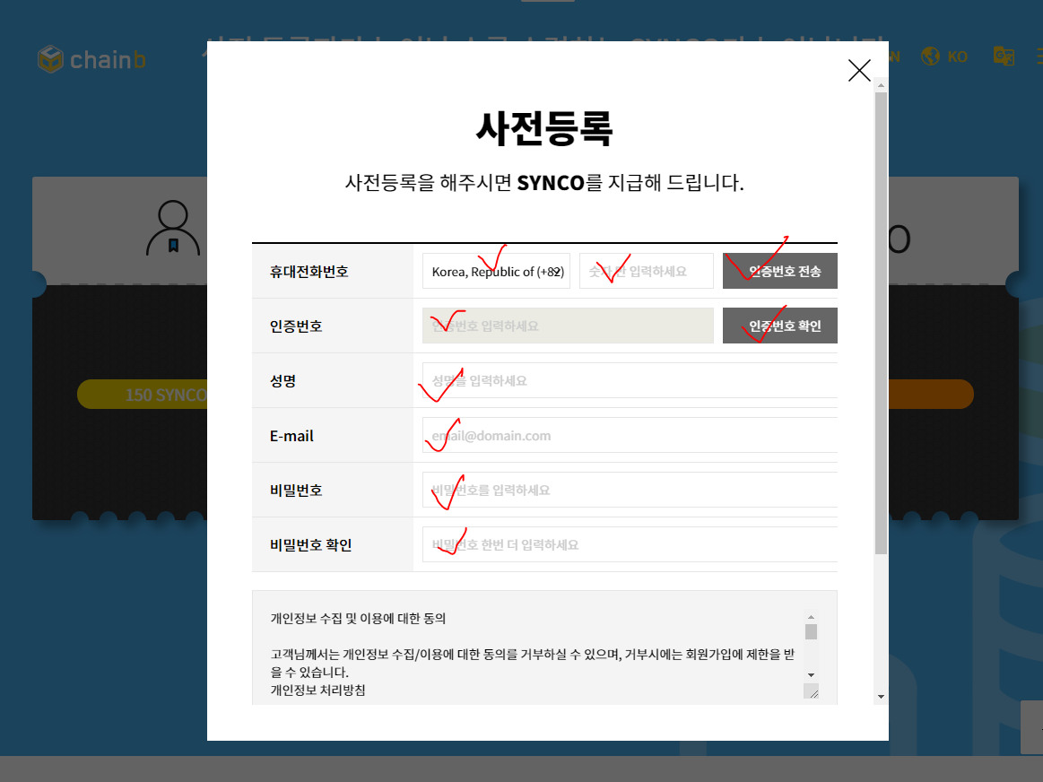Close the 사전등록 dialog with the X

point(859,70)
